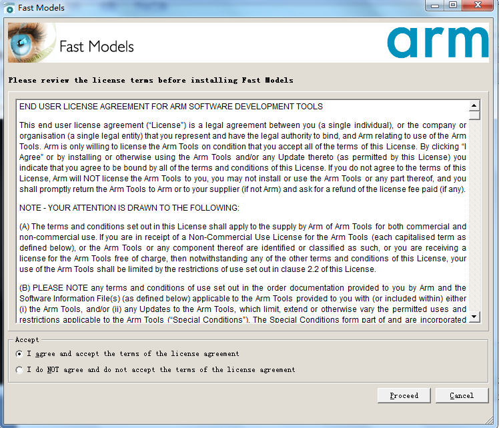Click the eye logo in the banner
The image size is (499, 428).
point(31,43)
